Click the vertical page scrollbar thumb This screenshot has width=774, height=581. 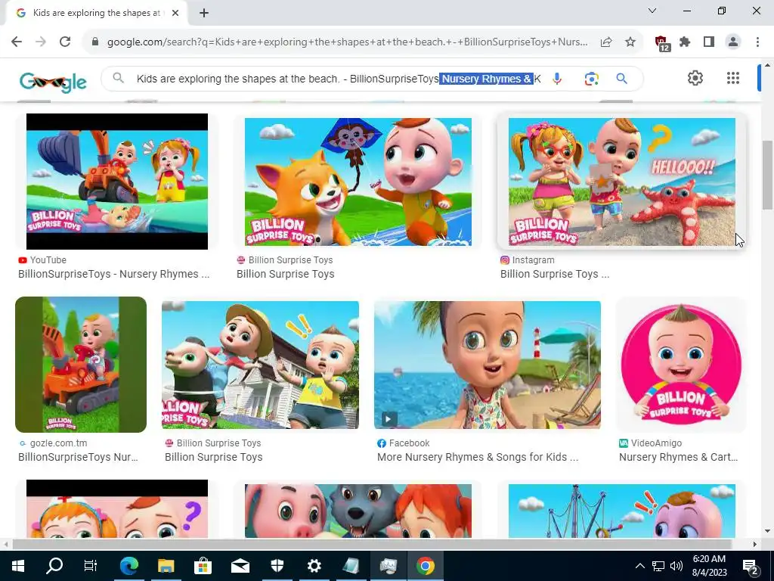768,175
